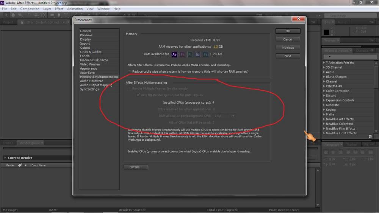The width and height of the screenshot is (379, 213).
Task: Expand the Distort effects category
Action: tap(324, 95)
